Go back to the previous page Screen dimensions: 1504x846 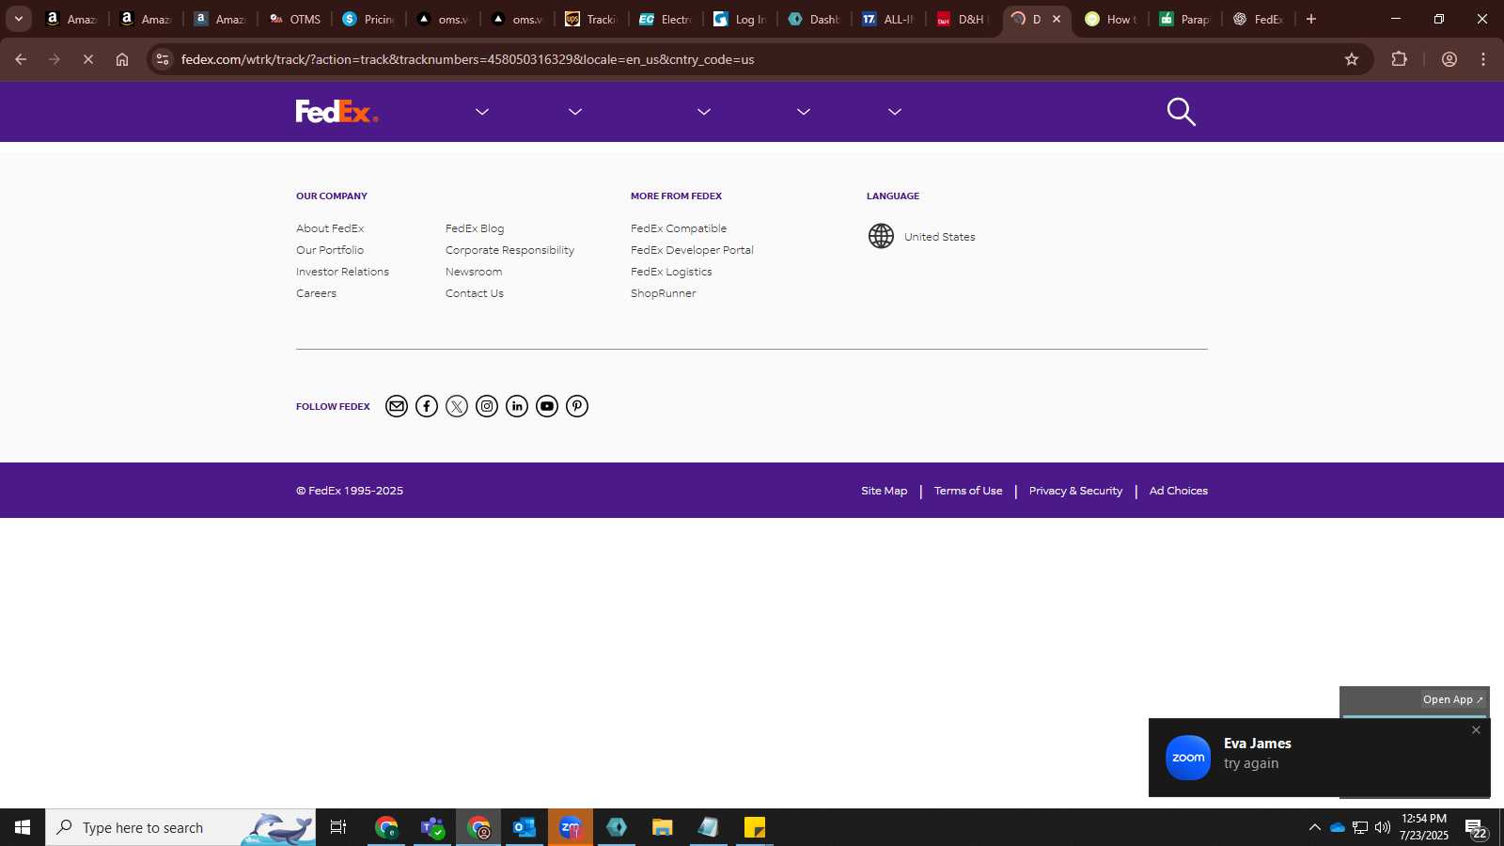point(21,59)
